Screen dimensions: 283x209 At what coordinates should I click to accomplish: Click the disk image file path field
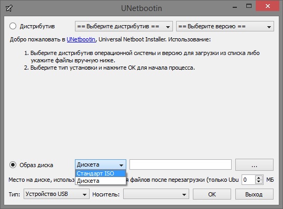(x=180, y=164)
